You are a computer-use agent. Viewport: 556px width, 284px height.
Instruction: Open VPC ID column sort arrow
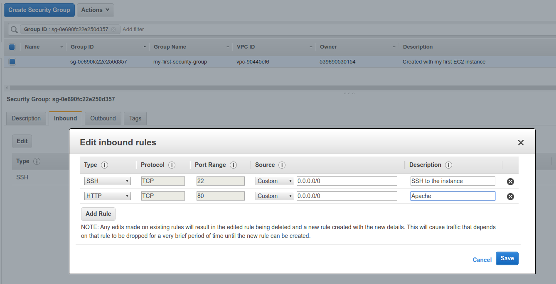click(x=311, y=47)
